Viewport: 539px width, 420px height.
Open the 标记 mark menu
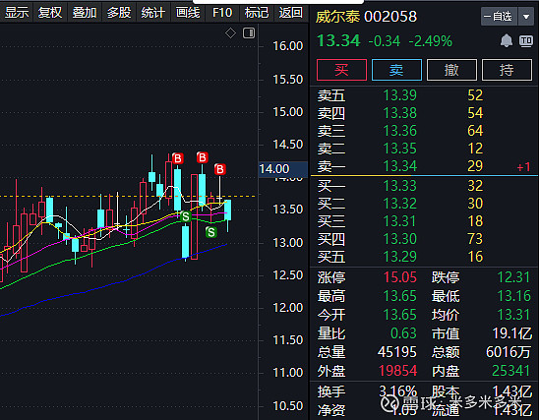[257, 13]
